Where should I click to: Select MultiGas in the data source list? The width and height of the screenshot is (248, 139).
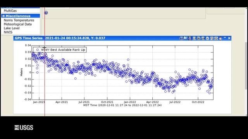10,10
